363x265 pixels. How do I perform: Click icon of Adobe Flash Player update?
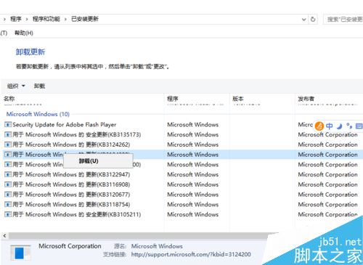click(x=8, y=125)
